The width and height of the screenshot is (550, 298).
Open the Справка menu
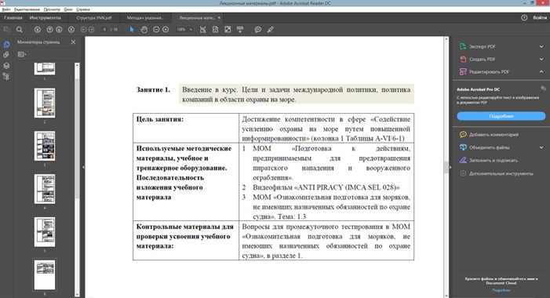(x=83, y=9)
